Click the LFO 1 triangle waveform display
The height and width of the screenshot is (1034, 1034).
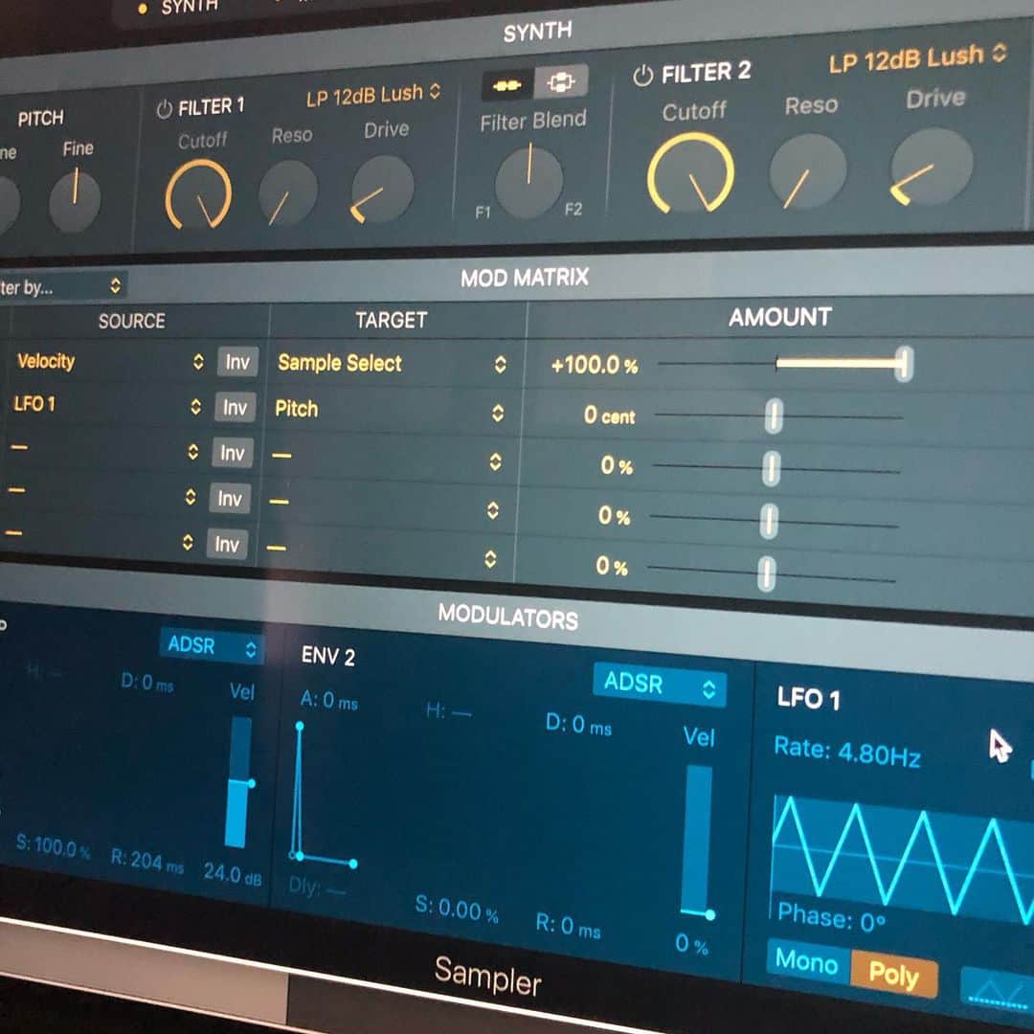pos(901,857)
